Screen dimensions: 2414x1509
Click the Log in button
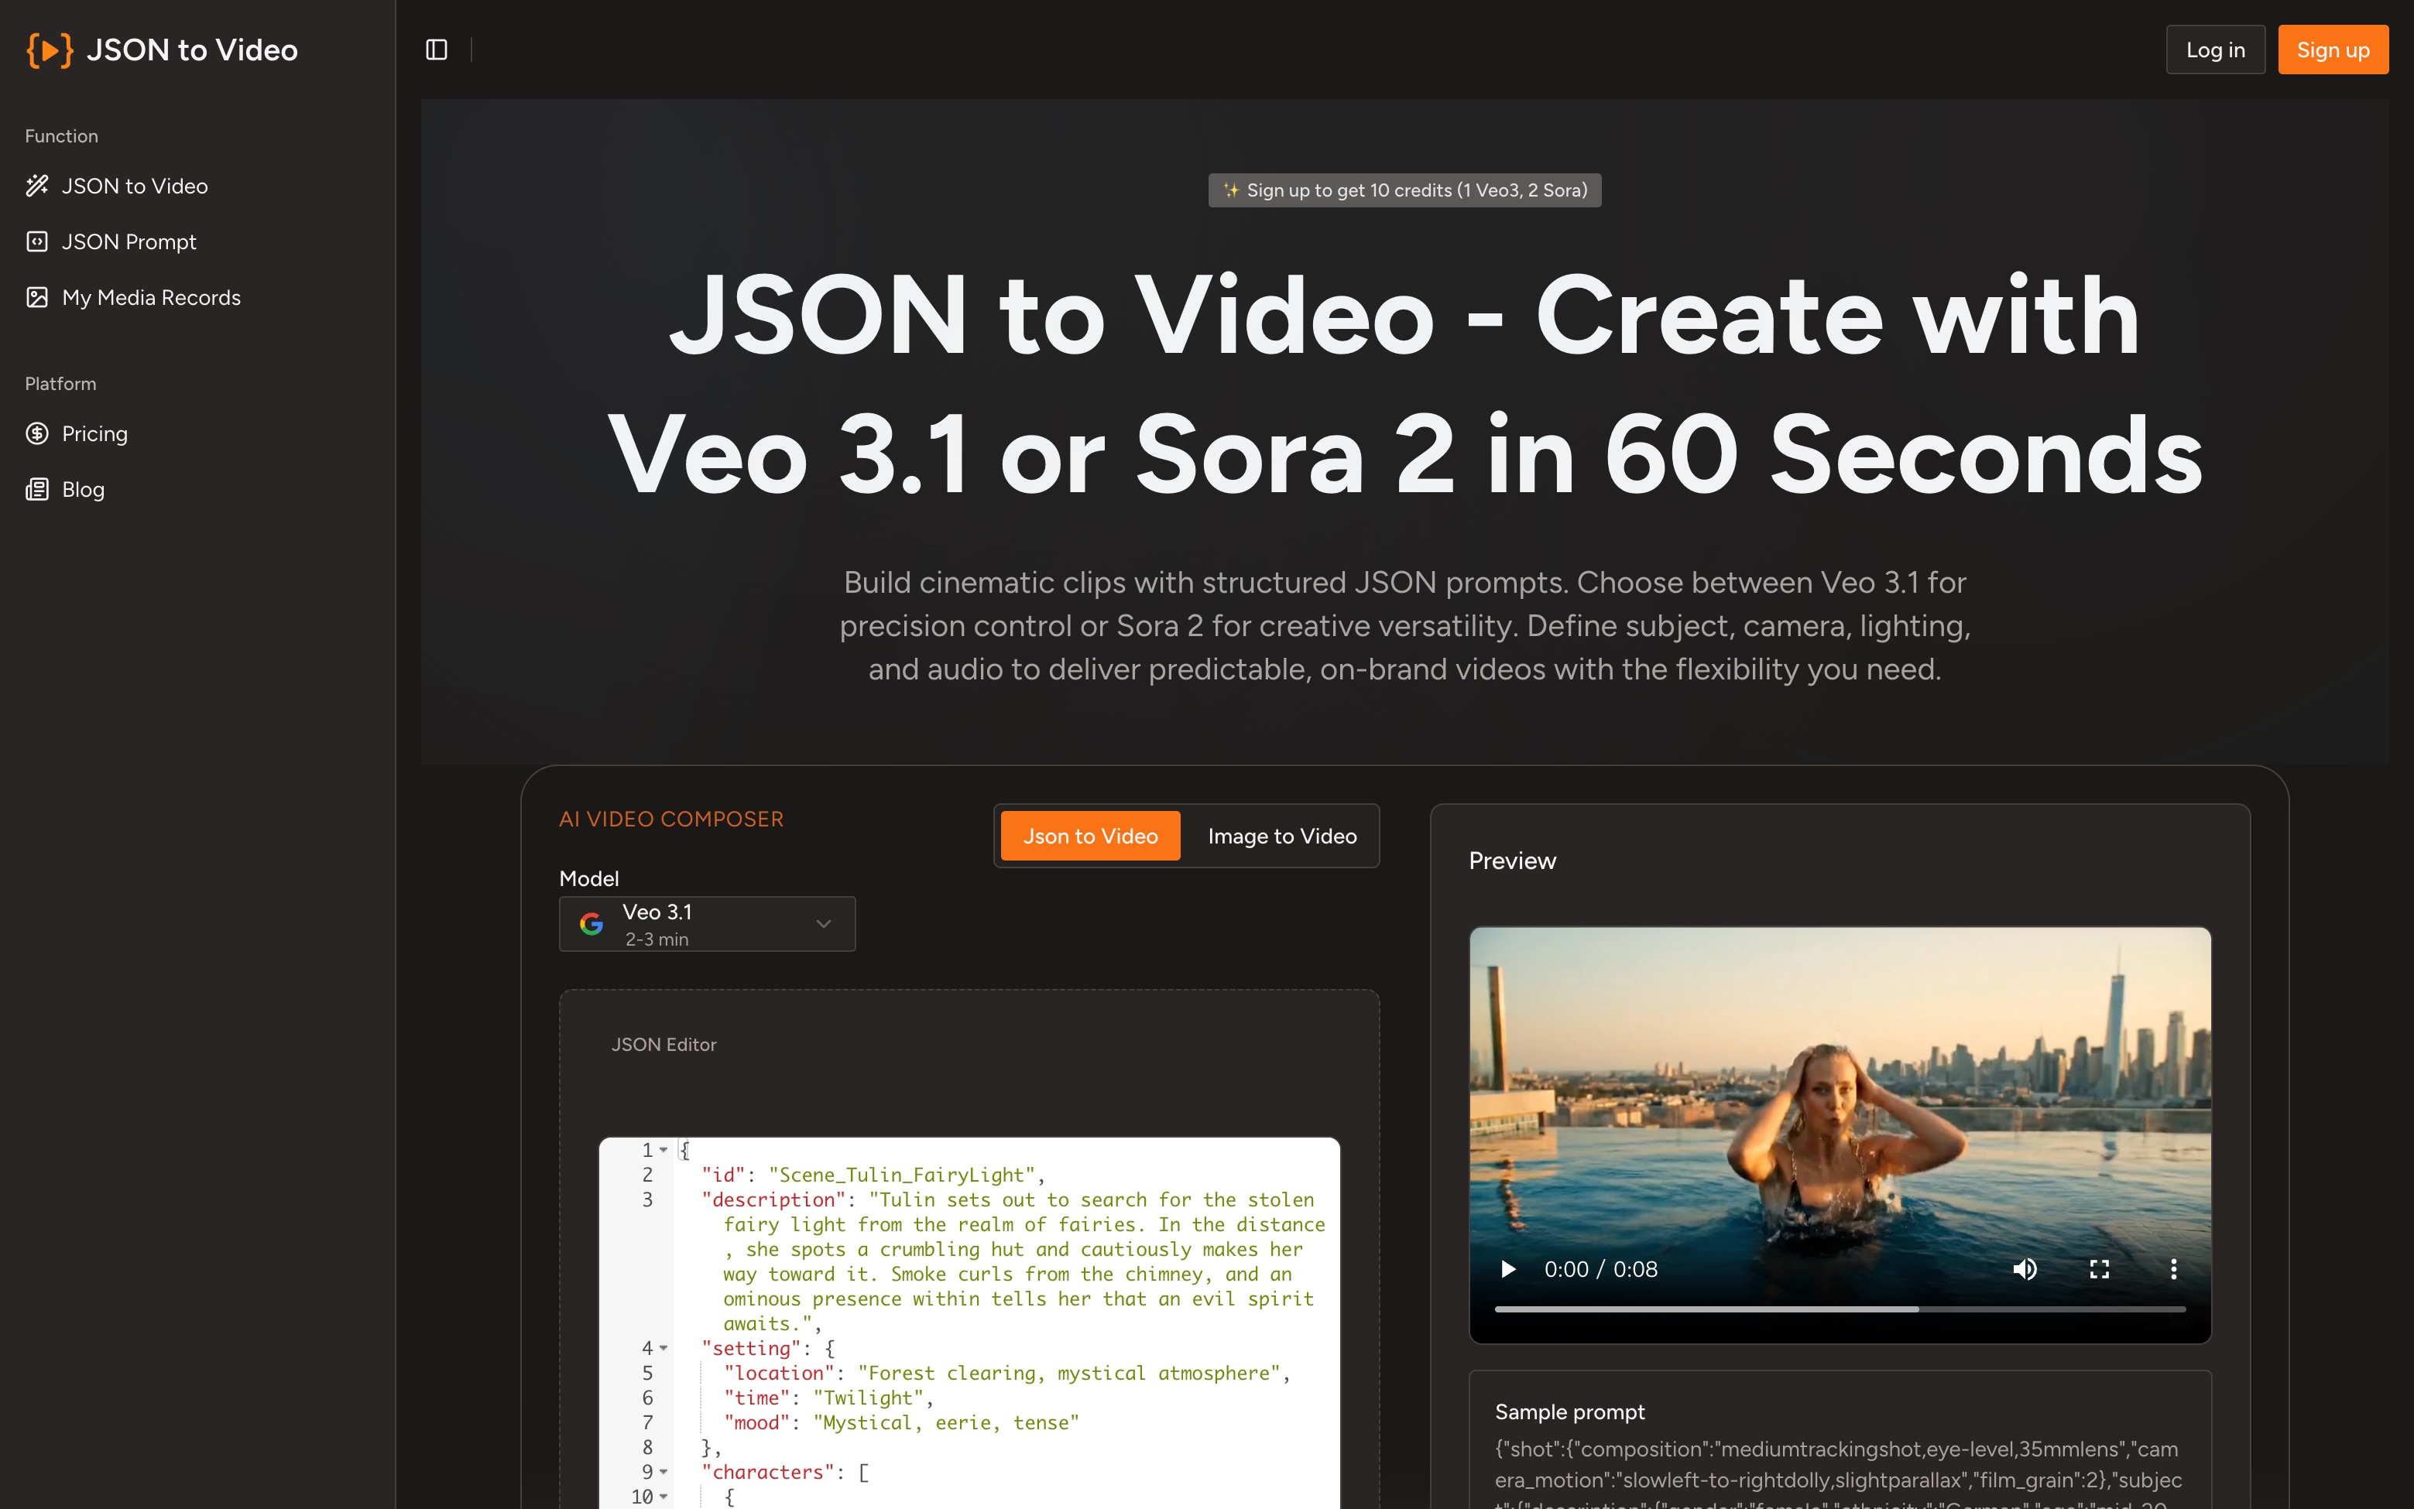pyautogui.click(x=2214, y=49)
